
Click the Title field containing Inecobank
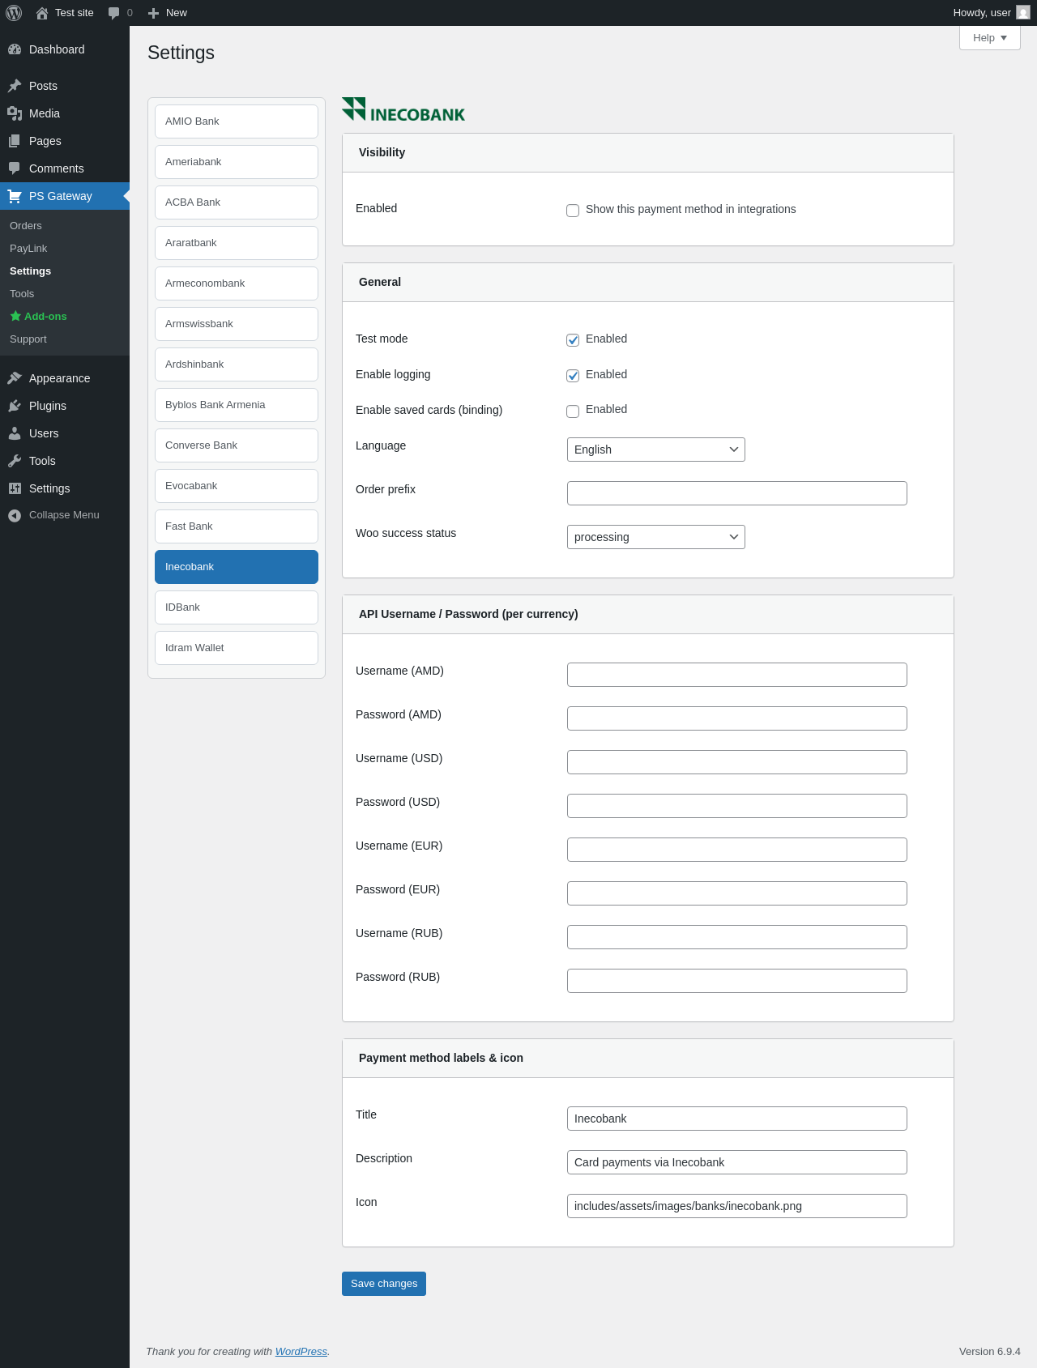pyautogui.click(x=737, y=1119)
